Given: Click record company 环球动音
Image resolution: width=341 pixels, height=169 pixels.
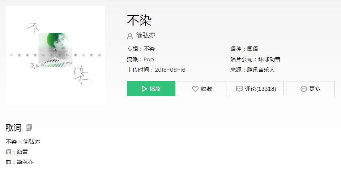Looking at the screenshot, I should [269, 59].
